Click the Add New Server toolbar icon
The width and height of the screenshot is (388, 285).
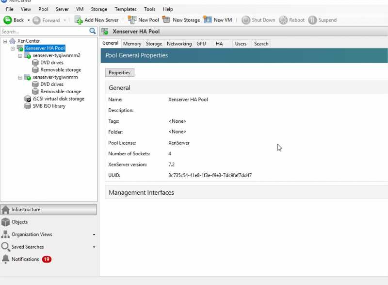point(79,20)
